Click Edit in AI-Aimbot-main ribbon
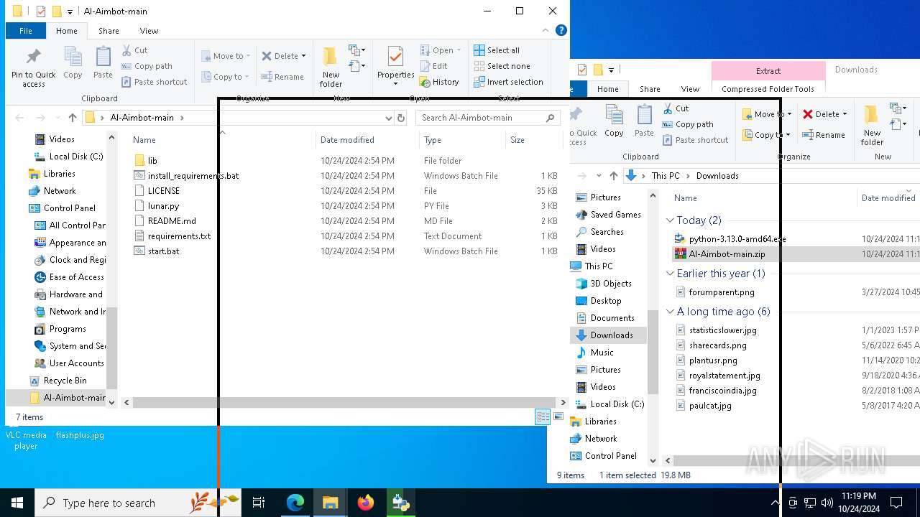920x517 pixels. click(433, 66)
